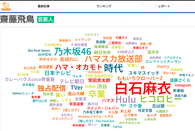Click the 二宮和也 keyword
Viewport: 195px width, 131px height.
115,43
